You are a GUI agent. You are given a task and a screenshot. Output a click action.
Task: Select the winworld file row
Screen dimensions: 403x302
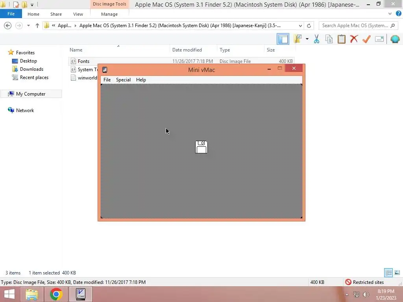(84, 78)
